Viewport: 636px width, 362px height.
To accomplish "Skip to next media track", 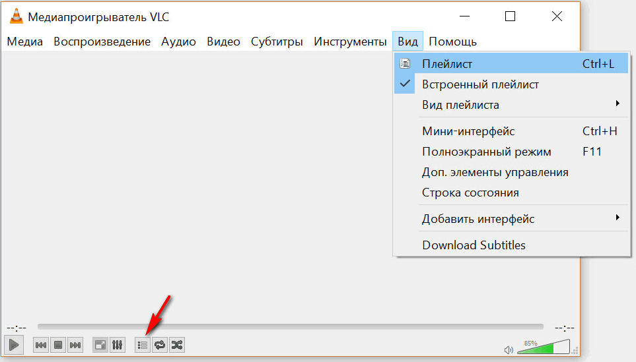I will pyautogui.click(x=75, y=345).
